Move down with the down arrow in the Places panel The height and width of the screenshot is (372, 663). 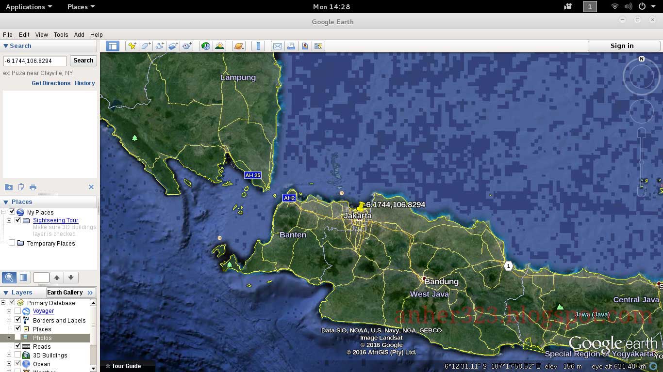point(71,278)
